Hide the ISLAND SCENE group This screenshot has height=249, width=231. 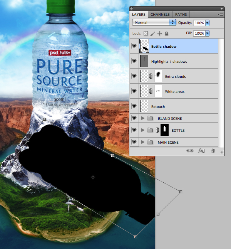point(134,118)
